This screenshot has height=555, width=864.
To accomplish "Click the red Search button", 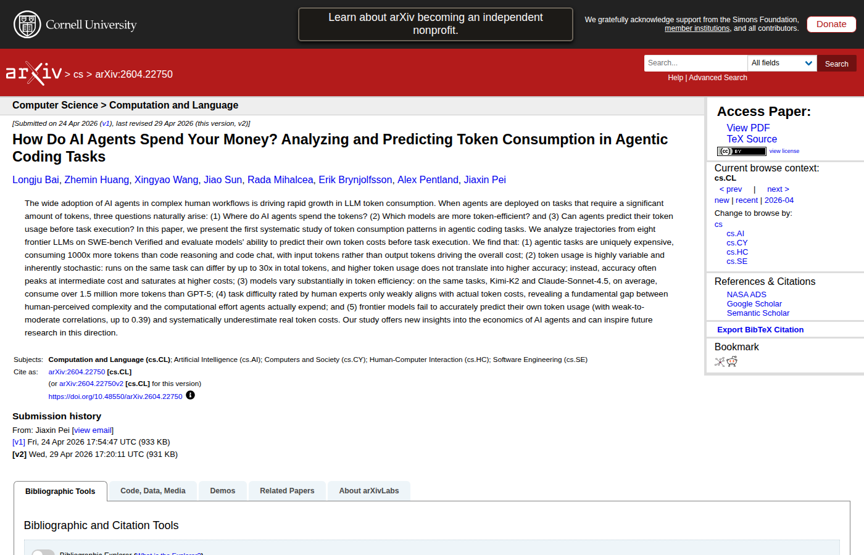I will coord(836,64).
